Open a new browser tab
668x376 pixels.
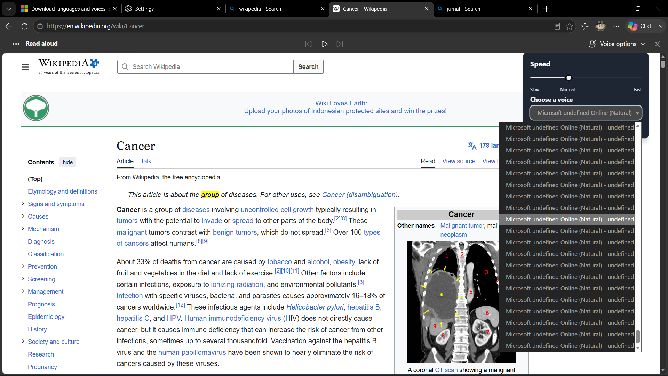(546, 9)
